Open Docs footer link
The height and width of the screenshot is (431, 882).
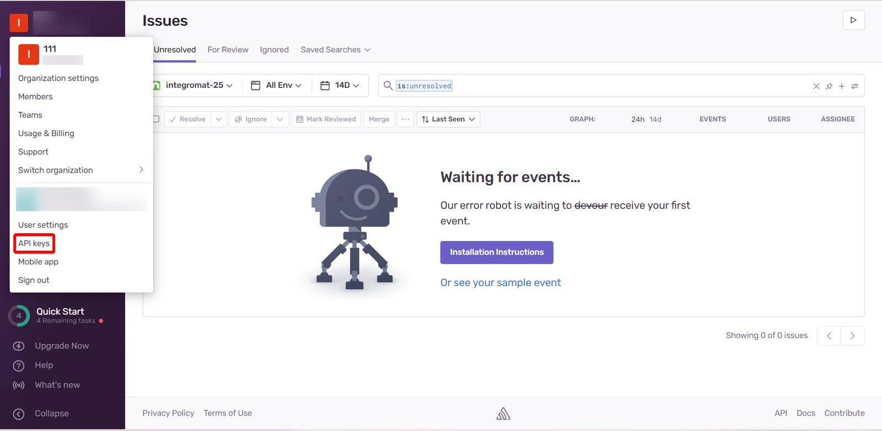[805, 413]
